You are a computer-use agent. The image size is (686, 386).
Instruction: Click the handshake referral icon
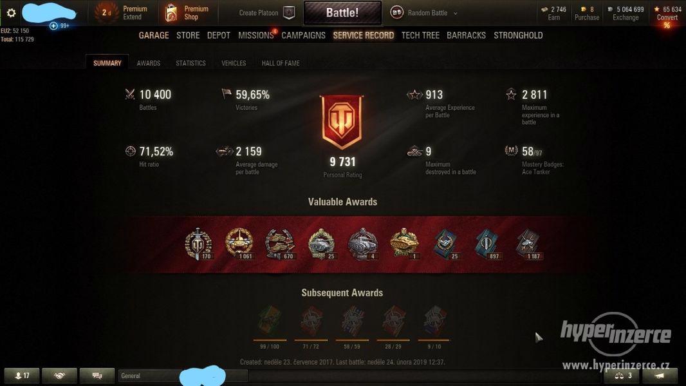coord(59,376)
